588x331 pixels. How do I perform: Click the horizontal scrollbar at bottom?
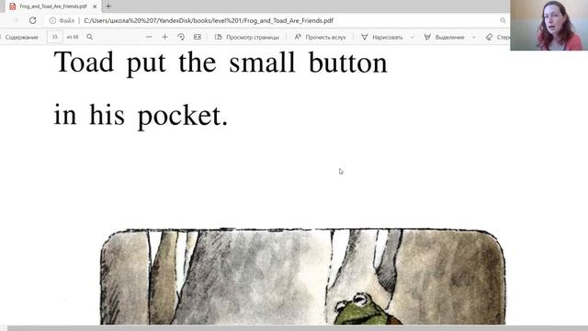click(298, 328)
